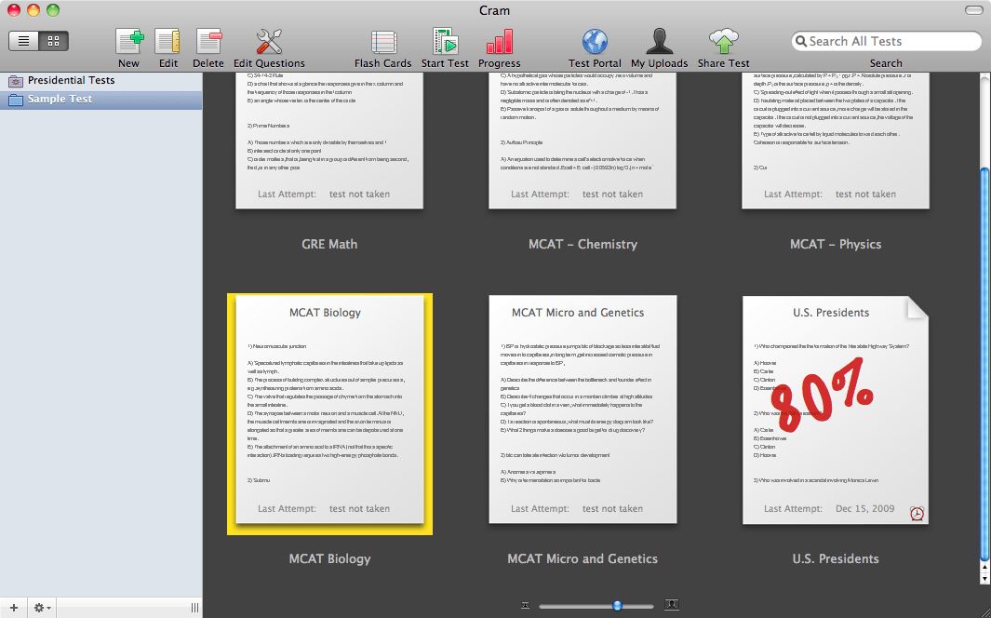Viewport: 991px width, 618px height.
Task: Open the Test Portal
Action: pyautogui.click(x=594, y=41)
